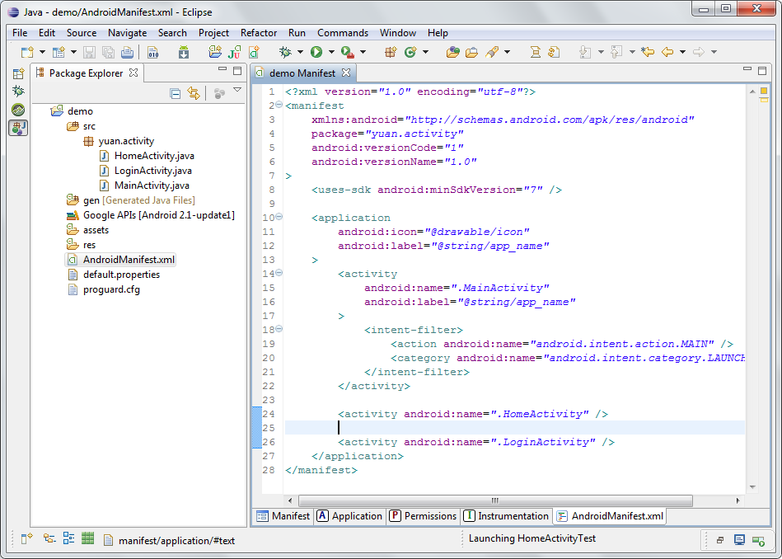Open the New file dropdown arrow
This screenshot has height=559, width=782.
pyautogui.click(x=42, y=52)
